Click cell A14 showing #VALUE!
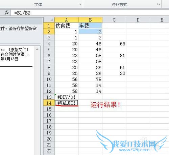 click(x=66, y=103)
